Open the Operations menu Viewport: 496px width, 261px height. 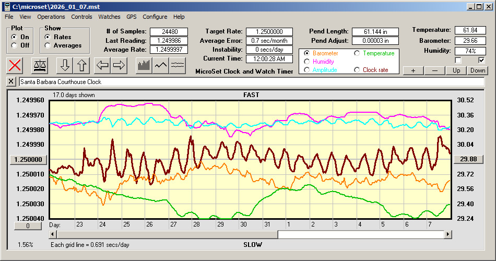point(51,17)
